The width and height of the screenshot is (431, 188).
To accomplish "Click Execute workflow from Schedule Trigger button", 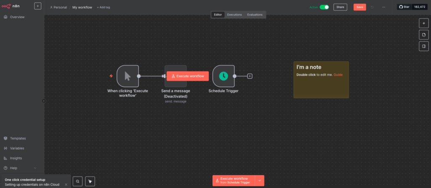I will pyautogui.click(x=234, y=180).
